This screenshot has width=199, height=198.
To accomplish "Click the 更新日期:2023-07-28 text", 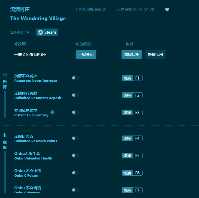I will (136, 10).
